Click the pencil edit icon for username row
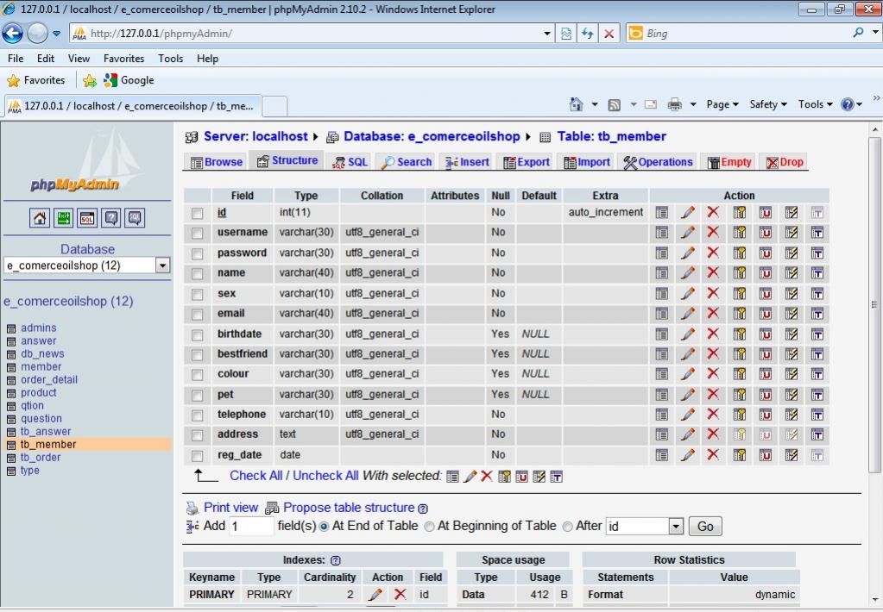This screenshot has height=612, width=883. [x=687, y=233]
